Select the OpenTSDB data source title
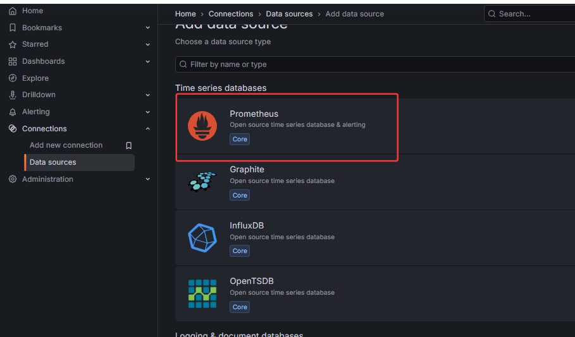Viewport: 575px width, 337px height. 252,281
